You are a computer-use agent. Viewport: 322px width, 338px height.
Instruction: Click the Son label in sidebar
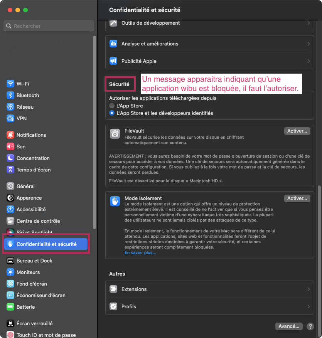(x=21, y=146)
